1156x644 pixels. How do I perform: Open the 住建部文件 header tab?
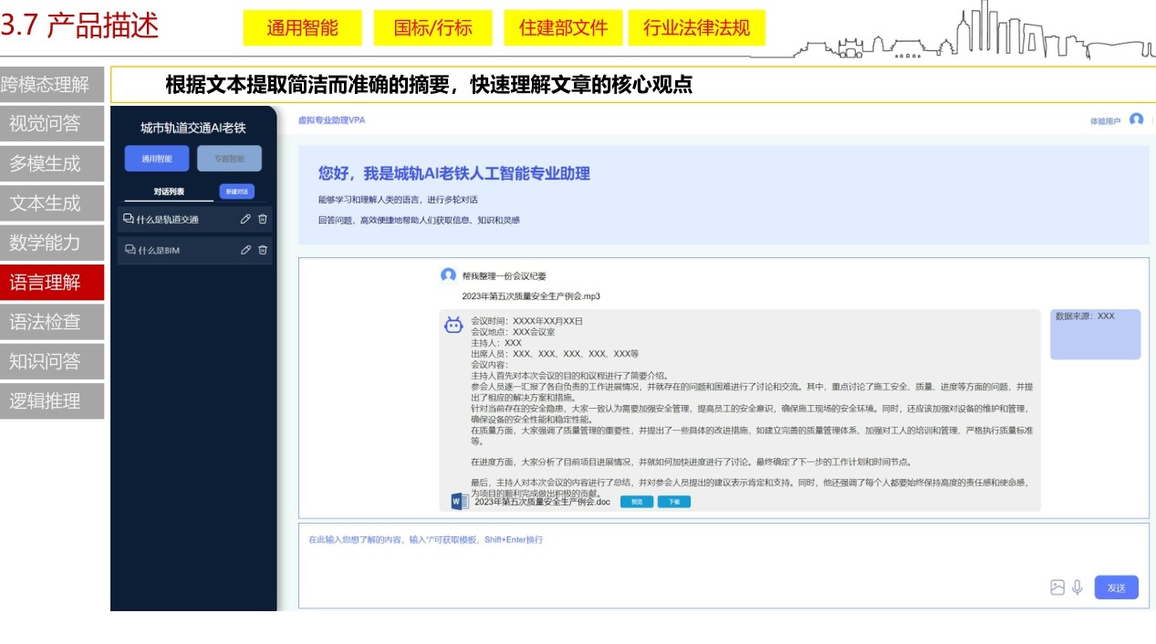(x=564, y=27)
